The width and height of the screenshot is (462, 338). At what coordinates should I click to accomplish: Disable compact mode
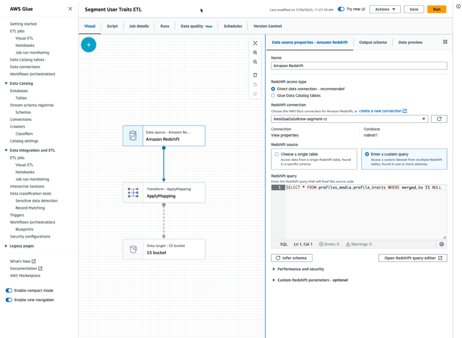click(x=8, y=290)
